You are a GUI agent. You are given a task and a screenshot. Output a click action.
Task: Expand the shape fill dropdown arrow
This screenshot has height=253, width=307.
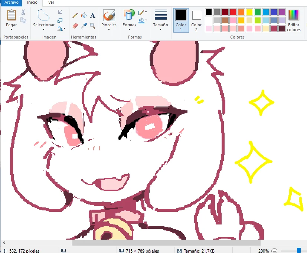[x=146, y=20]
